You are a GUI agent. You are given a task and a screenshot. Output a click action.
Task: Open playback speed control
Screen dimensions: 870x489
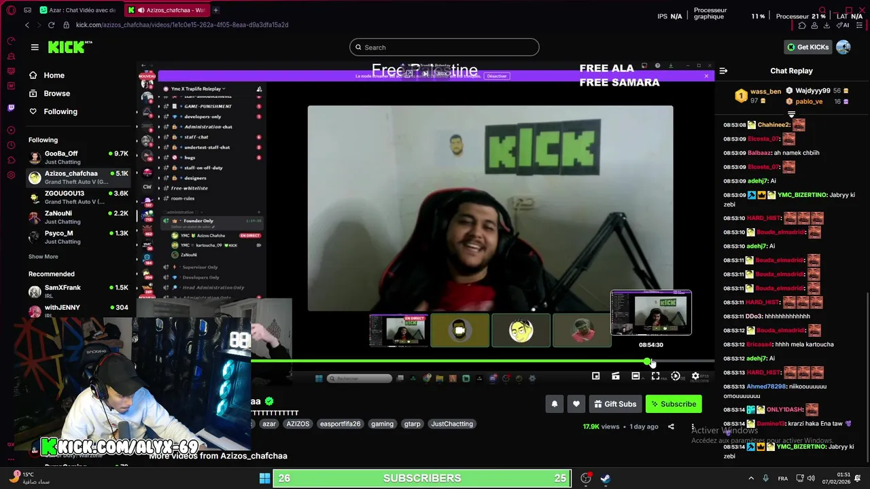(x=676, y=376)
